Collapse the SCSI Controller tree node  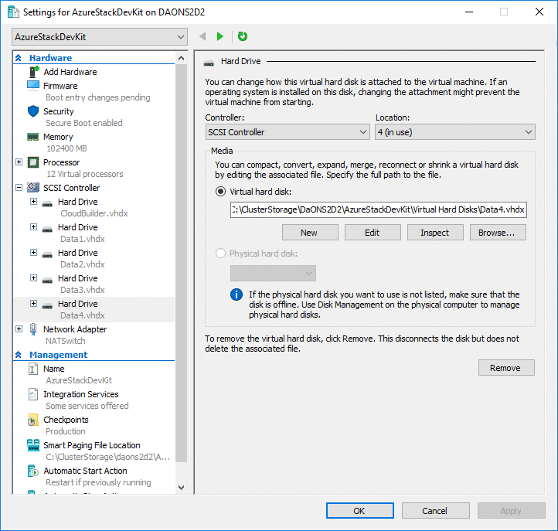click(19, 187)
